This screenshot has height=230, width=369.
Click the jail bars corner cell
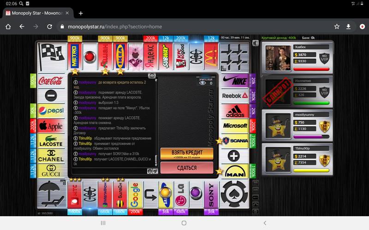[234, 56]
